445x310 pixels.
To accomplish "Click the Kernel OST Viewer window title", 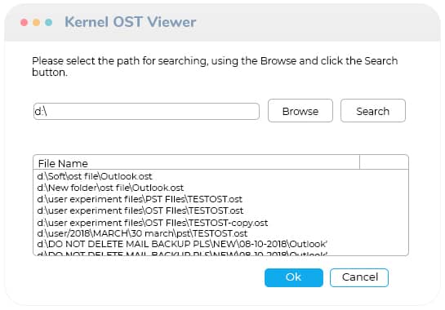I will point(131,22).
